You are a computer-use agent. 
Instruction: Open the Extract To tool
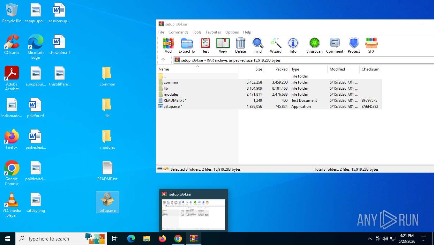[x=187, y=45]
